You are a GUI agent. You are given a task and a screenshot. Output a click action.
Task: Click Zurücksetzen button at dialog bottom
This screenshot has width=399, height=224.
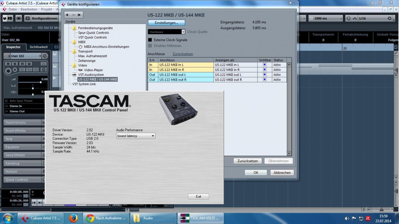[x=248, y=161]
